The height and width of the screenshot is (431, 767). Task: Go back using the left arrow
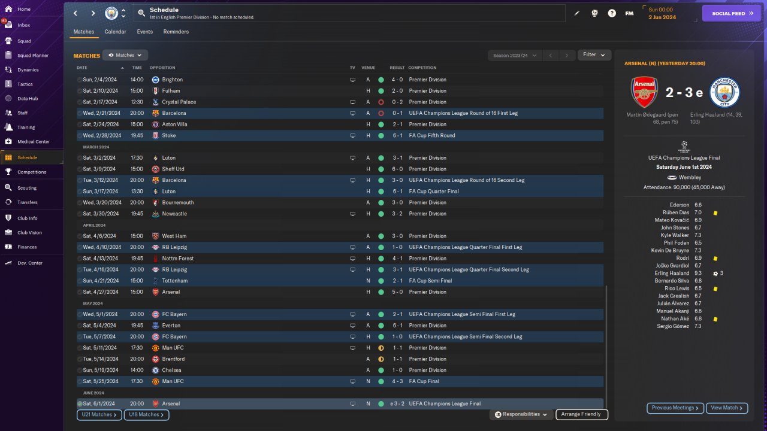[76, 13]
